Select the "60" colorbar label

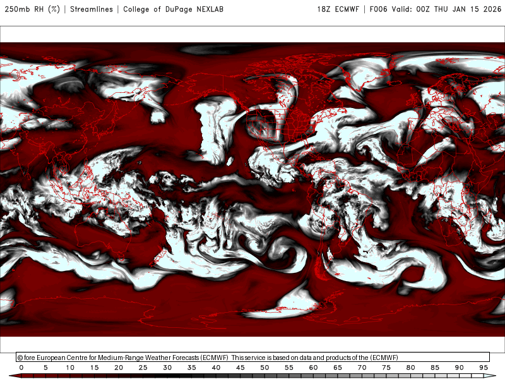(313, 368)
